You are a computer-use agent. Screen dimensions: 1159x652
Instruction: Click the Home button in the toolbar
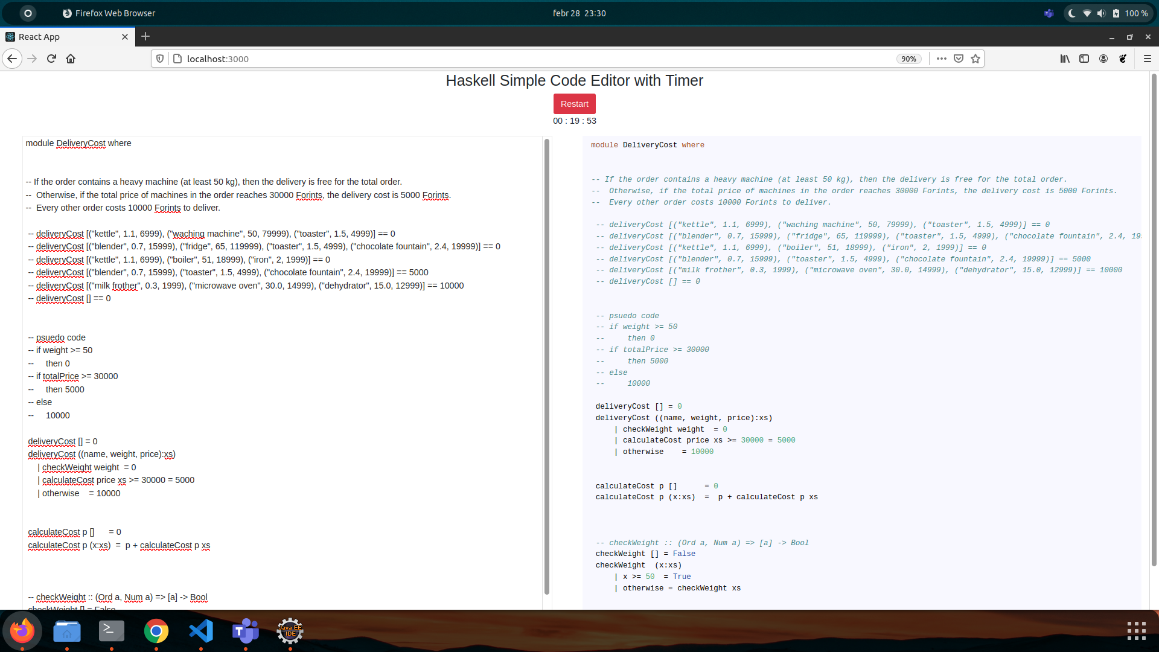coord(71,59)
